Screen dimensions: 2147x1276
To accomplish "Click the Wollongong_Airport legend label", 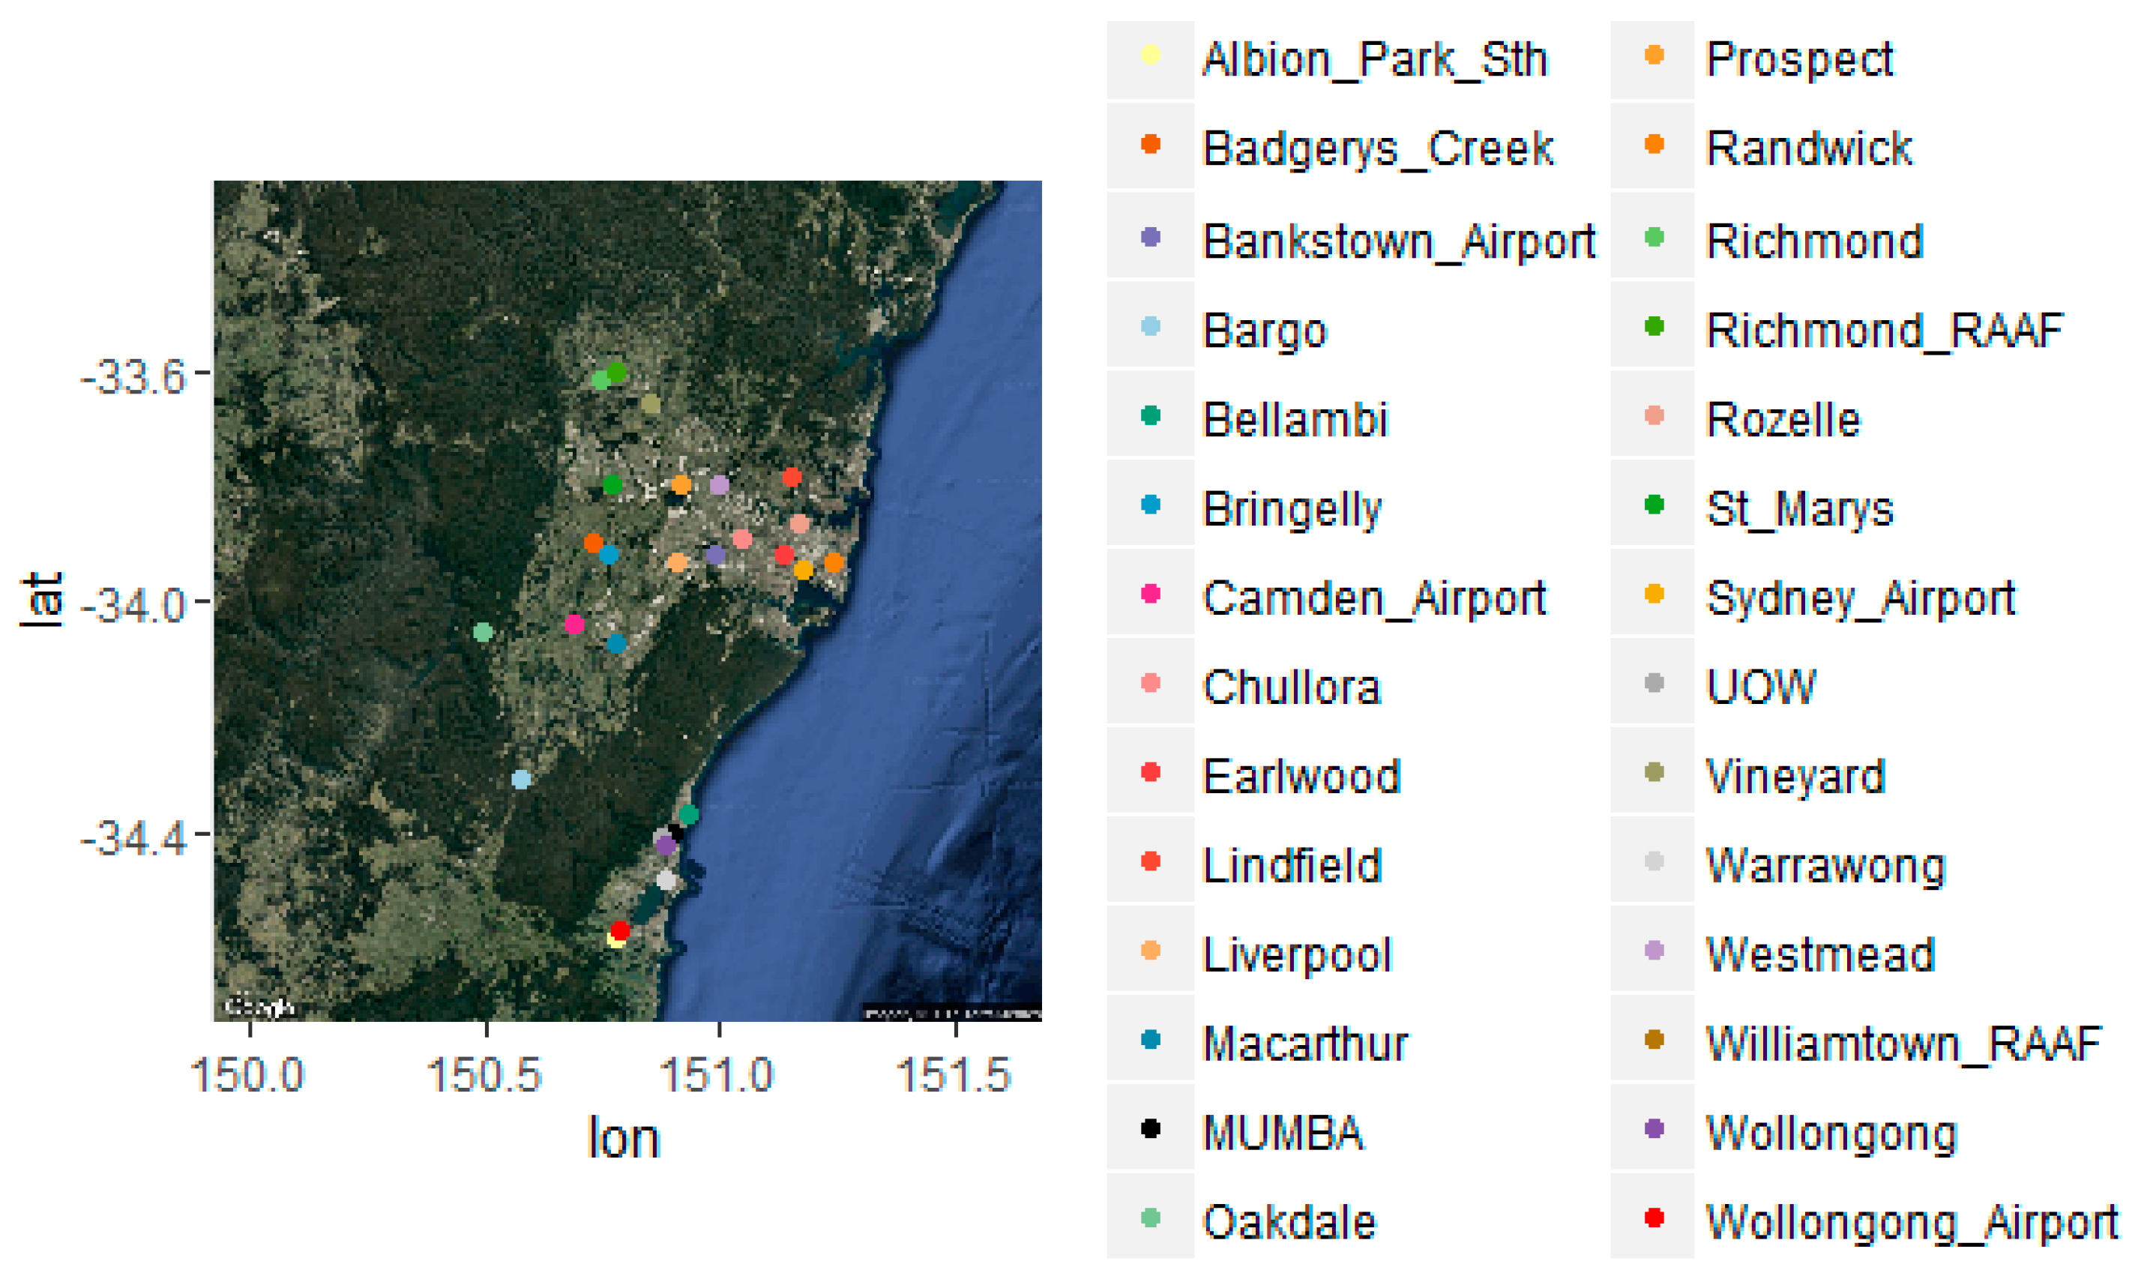I will pos(1912,1222).
